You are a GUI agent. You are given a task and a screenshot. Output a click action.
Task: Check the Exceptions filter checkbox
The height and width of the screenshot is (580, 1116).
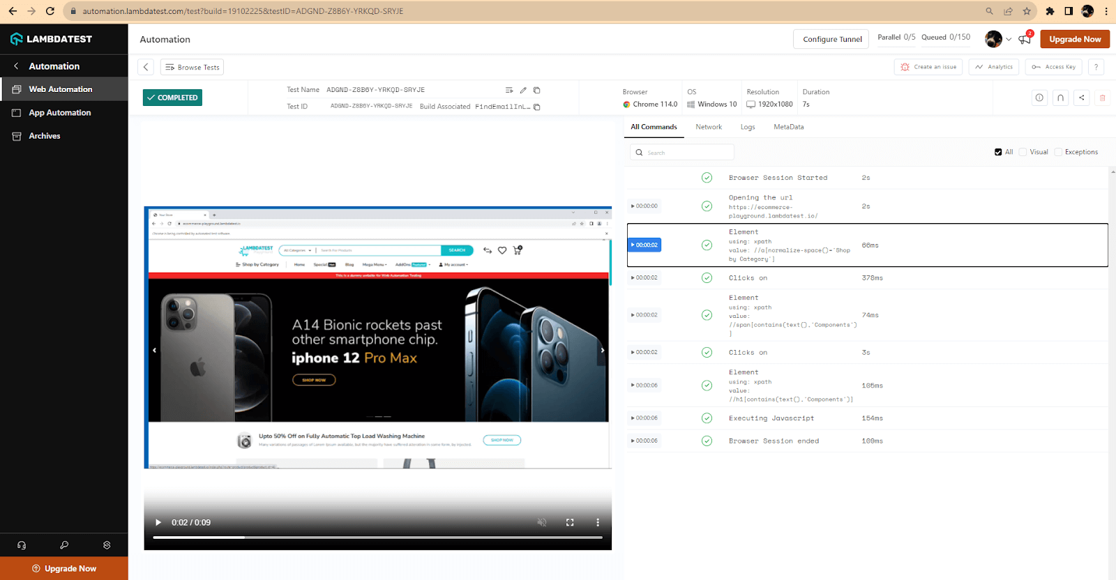tap(1058, 152)
